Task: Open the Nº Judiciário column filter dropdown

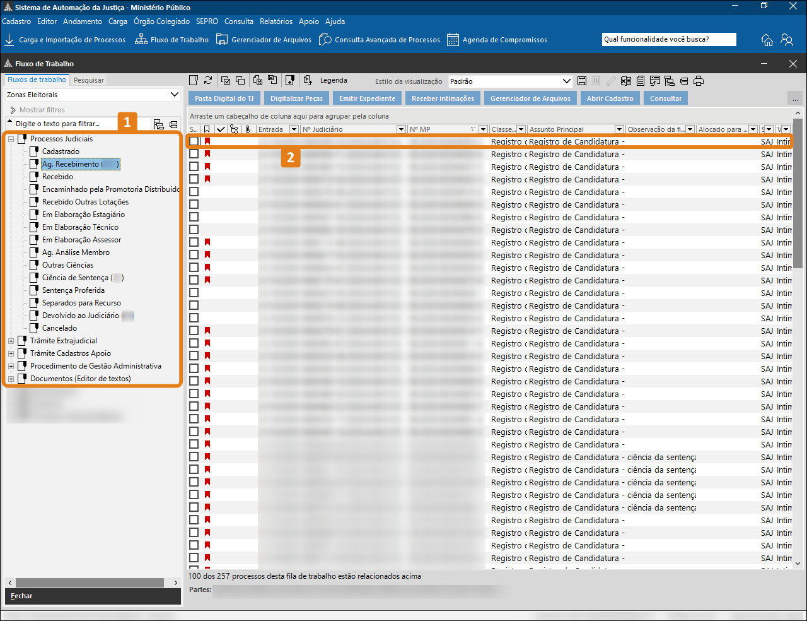Action: coord(401,129)
